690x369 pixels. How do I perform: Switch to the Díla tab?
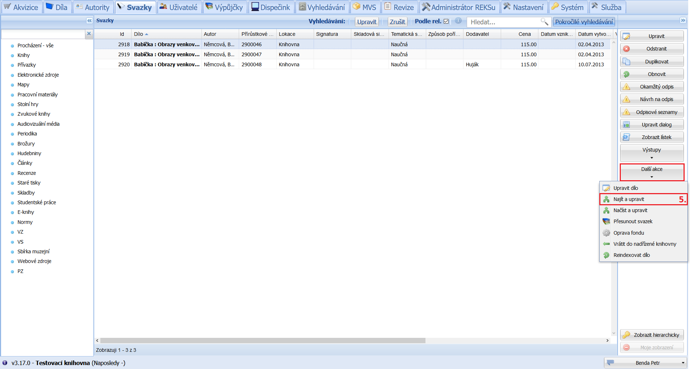coord(57,7)
